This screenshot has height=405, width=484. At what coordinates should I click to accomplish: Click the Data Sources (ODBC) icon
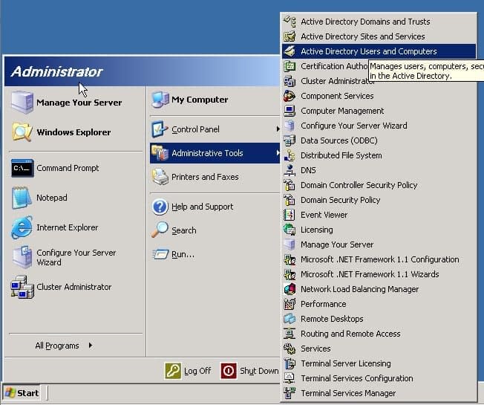pos(290,140)
